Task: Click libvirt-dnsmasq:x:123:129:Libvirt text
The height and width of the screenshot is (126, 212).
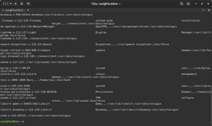Action: click(x=26, y=110)
